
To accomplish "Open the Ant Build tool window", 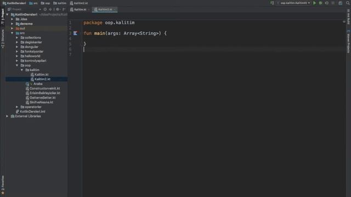I will [348, 17].
